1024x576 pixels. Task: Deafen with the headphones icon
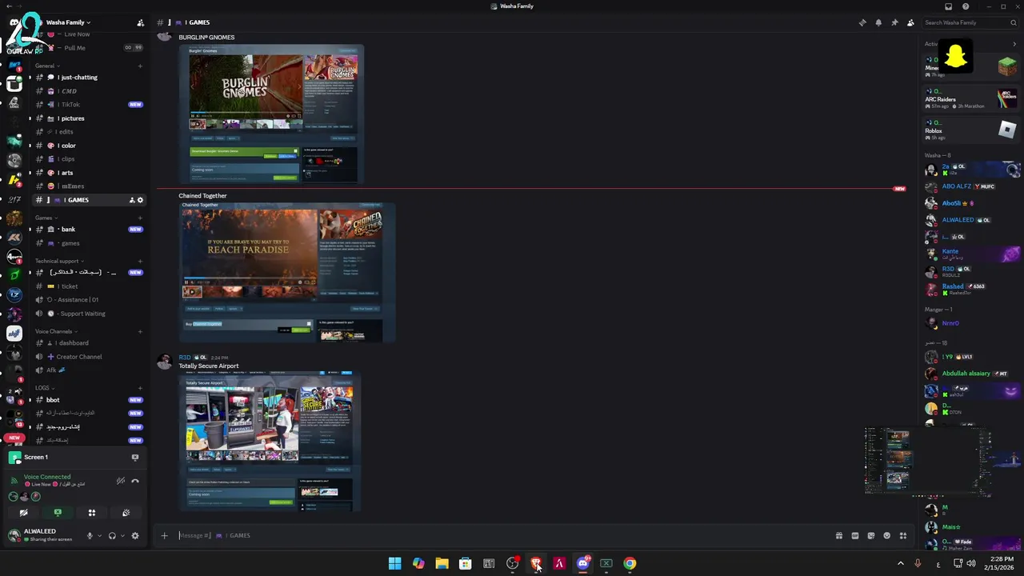point(113,536)
